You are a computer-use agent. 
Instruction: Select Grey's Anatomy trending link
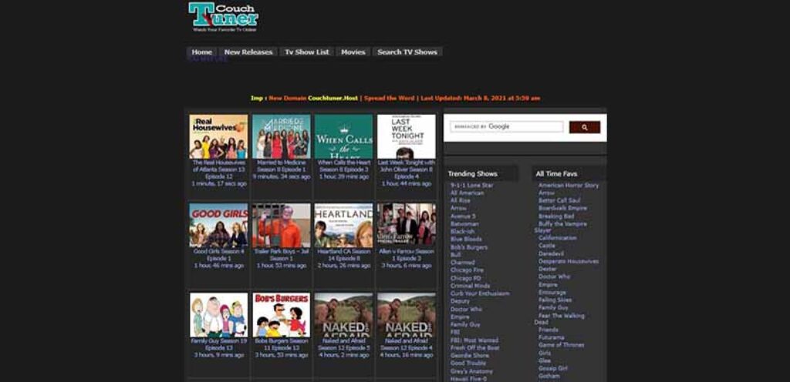click(x=471, y=371)
